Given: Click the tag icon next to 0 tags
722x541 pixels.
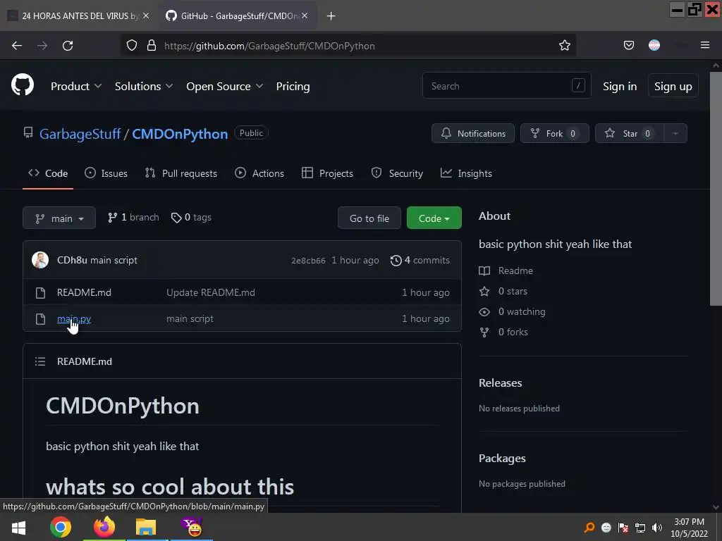Looking at the screenshot, I should coord(176,218).
